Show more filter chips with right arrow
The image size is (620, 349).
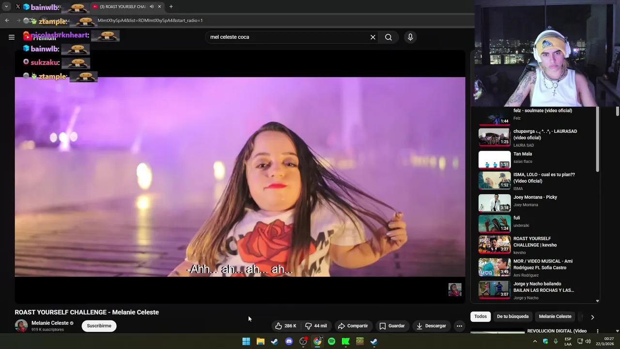point(592,317)
